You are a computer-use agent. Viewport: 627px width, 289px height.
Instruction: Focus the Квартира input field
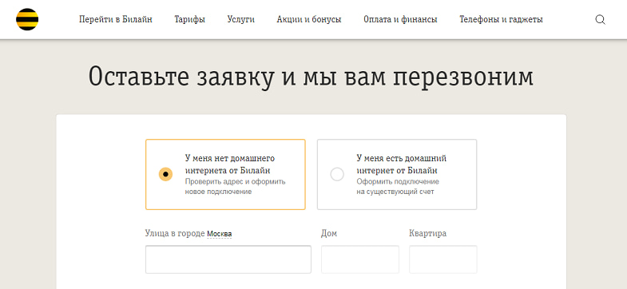[443, 259]
